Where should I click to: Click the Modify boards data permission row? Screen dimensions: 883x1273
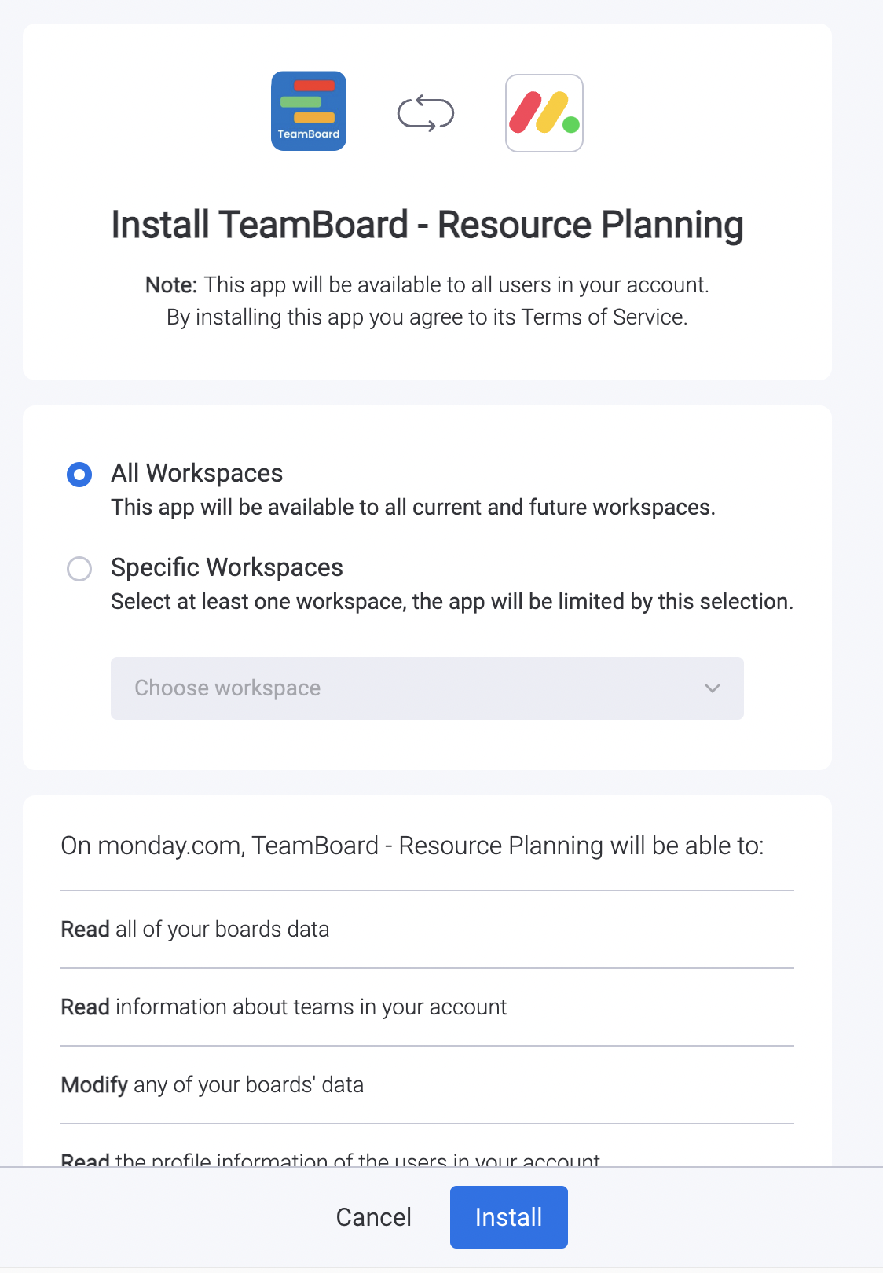(212, 1085)
